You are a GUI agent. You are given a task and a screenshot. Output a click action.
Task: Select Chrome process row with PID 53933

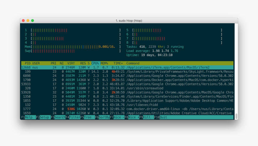coord(127,84)
